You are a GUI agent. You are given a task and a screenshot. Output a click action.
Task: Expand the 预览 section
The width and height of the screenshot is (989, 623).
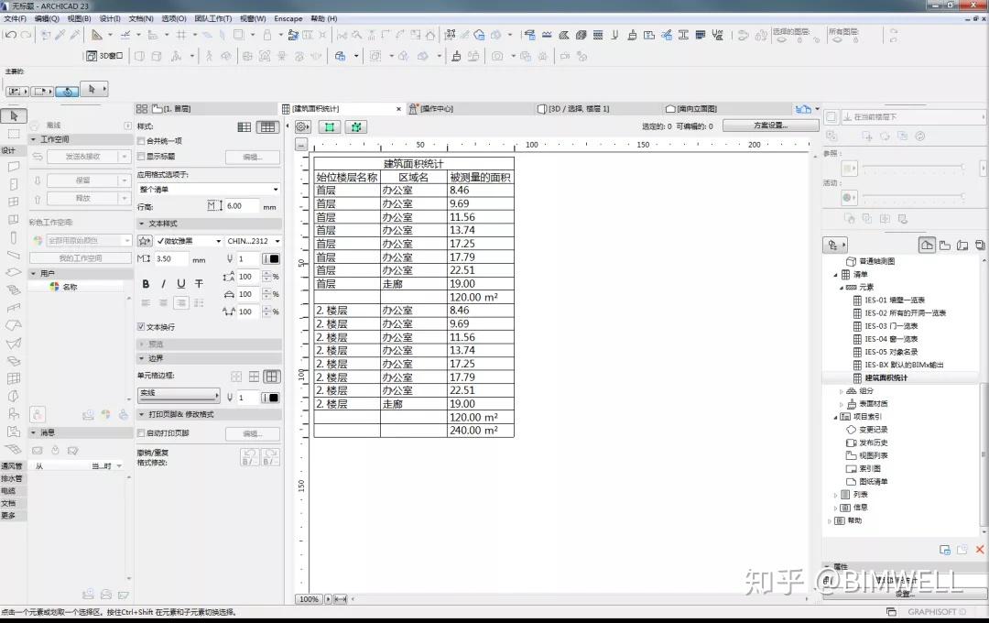pyautogui.click(x=142, y=344)
